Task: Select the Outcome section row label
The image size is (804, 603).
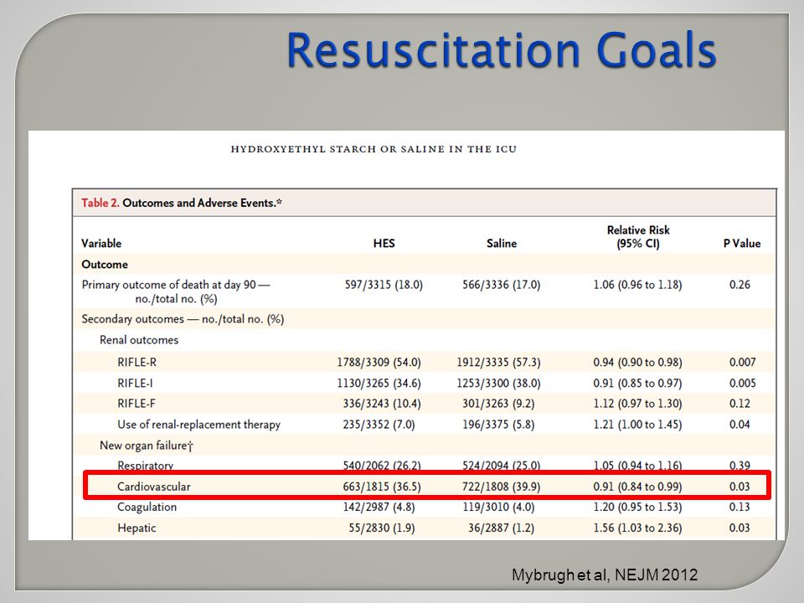Action: click(x=105, y=265)
